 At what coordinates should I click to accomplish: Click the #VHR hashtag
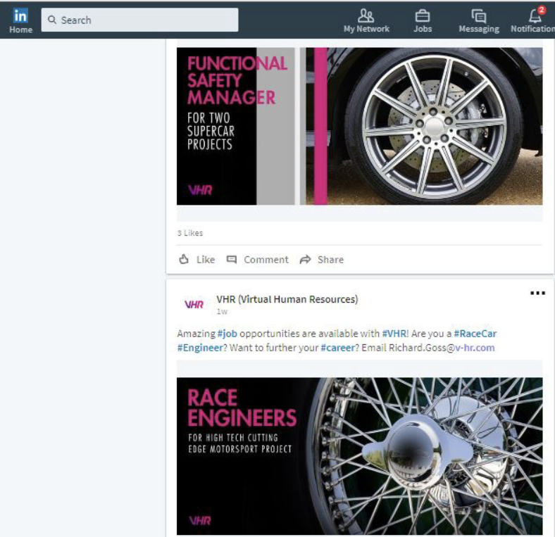coord(394,334)
